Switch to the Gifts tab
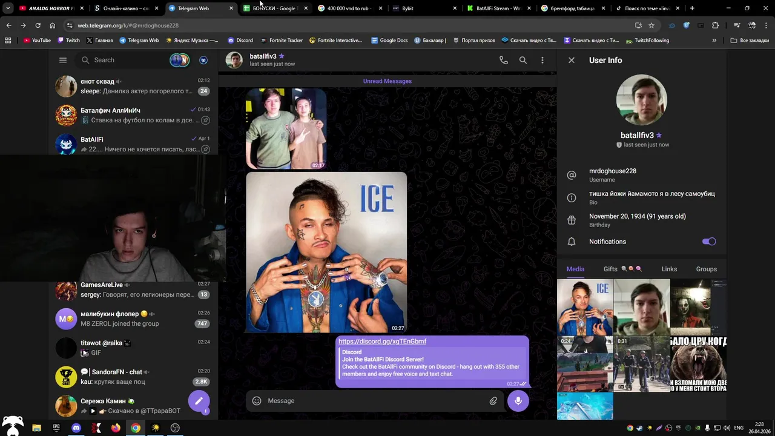 [x=622, y=269]
